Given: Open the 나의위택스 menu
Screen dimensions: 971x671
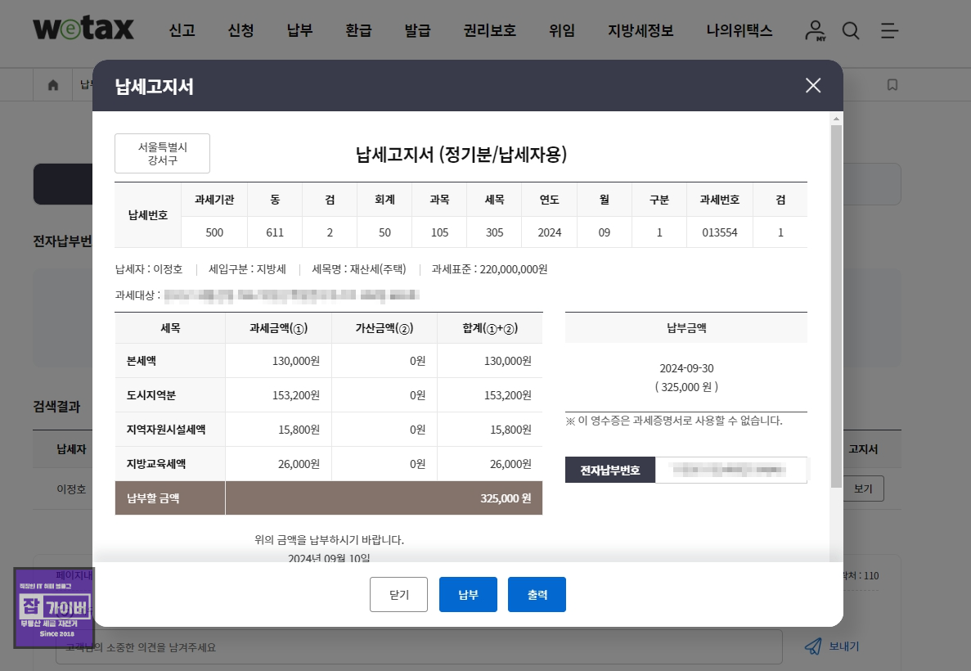Looking at the screenshot, I should tap(739, 30).
